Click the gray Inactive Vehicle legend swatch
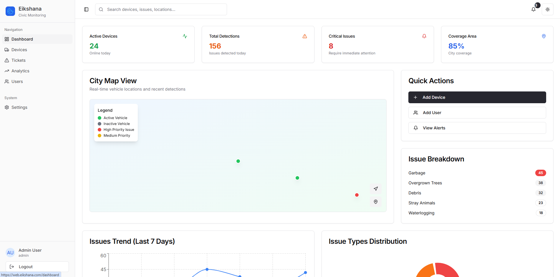This screenshot has width=560, height=277. 100,124
